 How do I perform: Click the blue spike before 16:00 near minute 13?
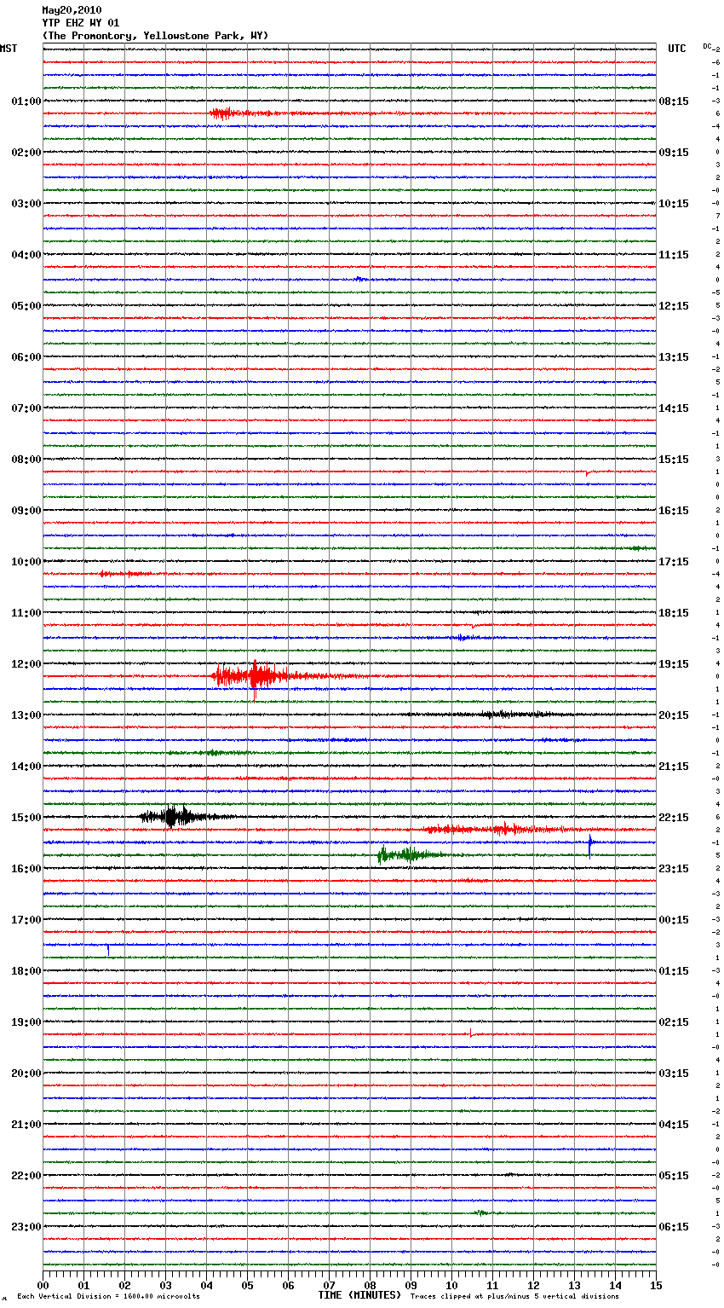click(x=590, y=844)
